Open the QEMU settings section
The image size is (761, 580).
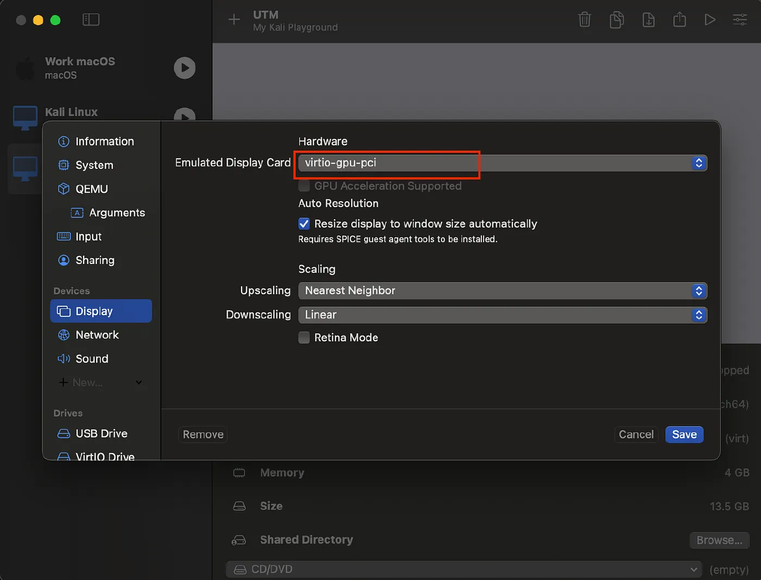point(91,189)
